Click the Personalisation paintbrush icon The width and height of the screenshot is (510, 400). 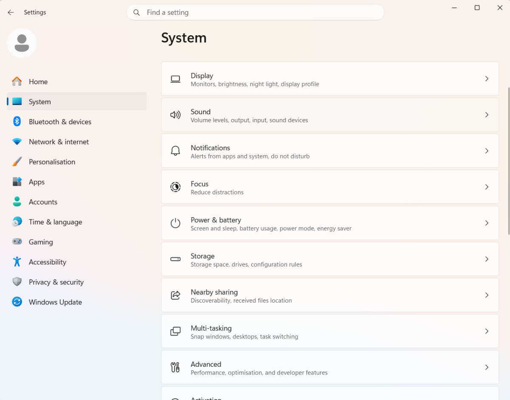click(x=17, y=162)
